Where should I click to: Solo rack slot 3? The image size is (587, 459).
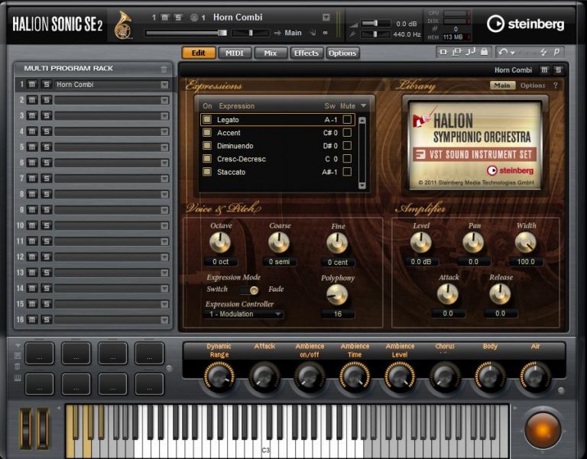[46, 116]
